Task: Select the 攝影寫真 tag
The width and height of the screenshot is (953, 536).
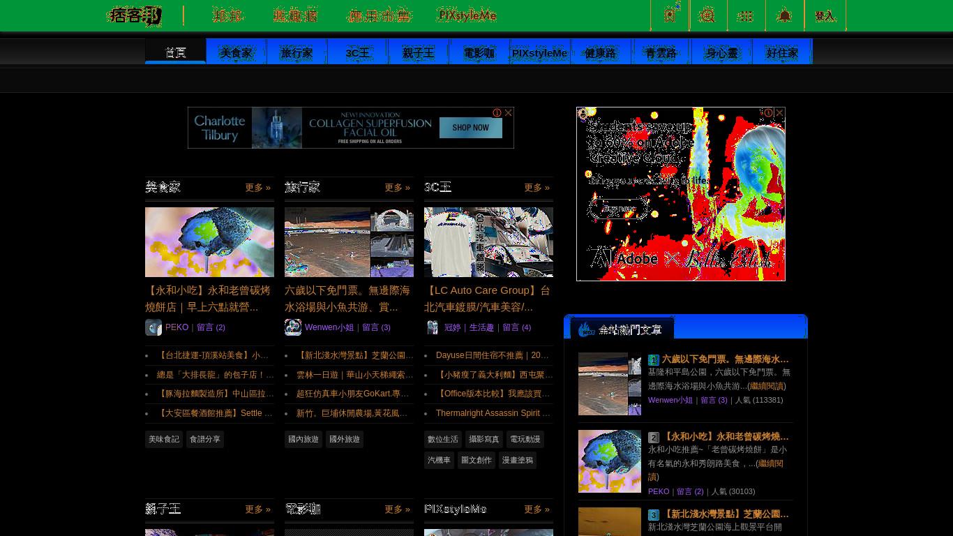Action: [484, 439]
